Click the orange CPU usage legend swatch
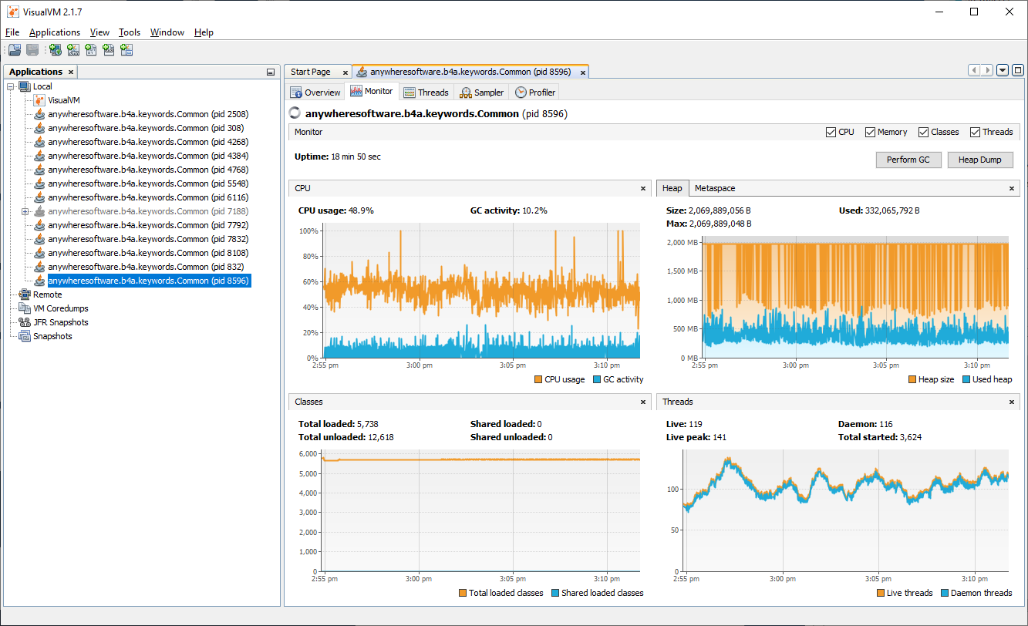 tap(538, 379)
